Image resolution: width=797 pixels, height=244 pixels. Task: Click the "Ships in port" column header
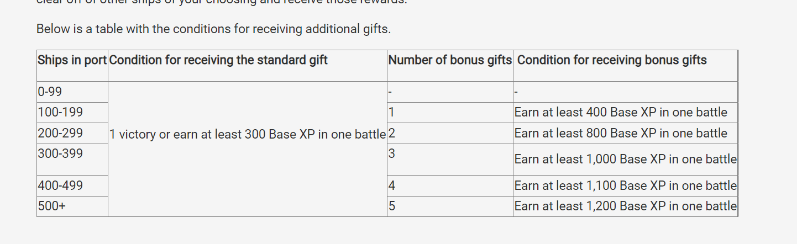72,60
